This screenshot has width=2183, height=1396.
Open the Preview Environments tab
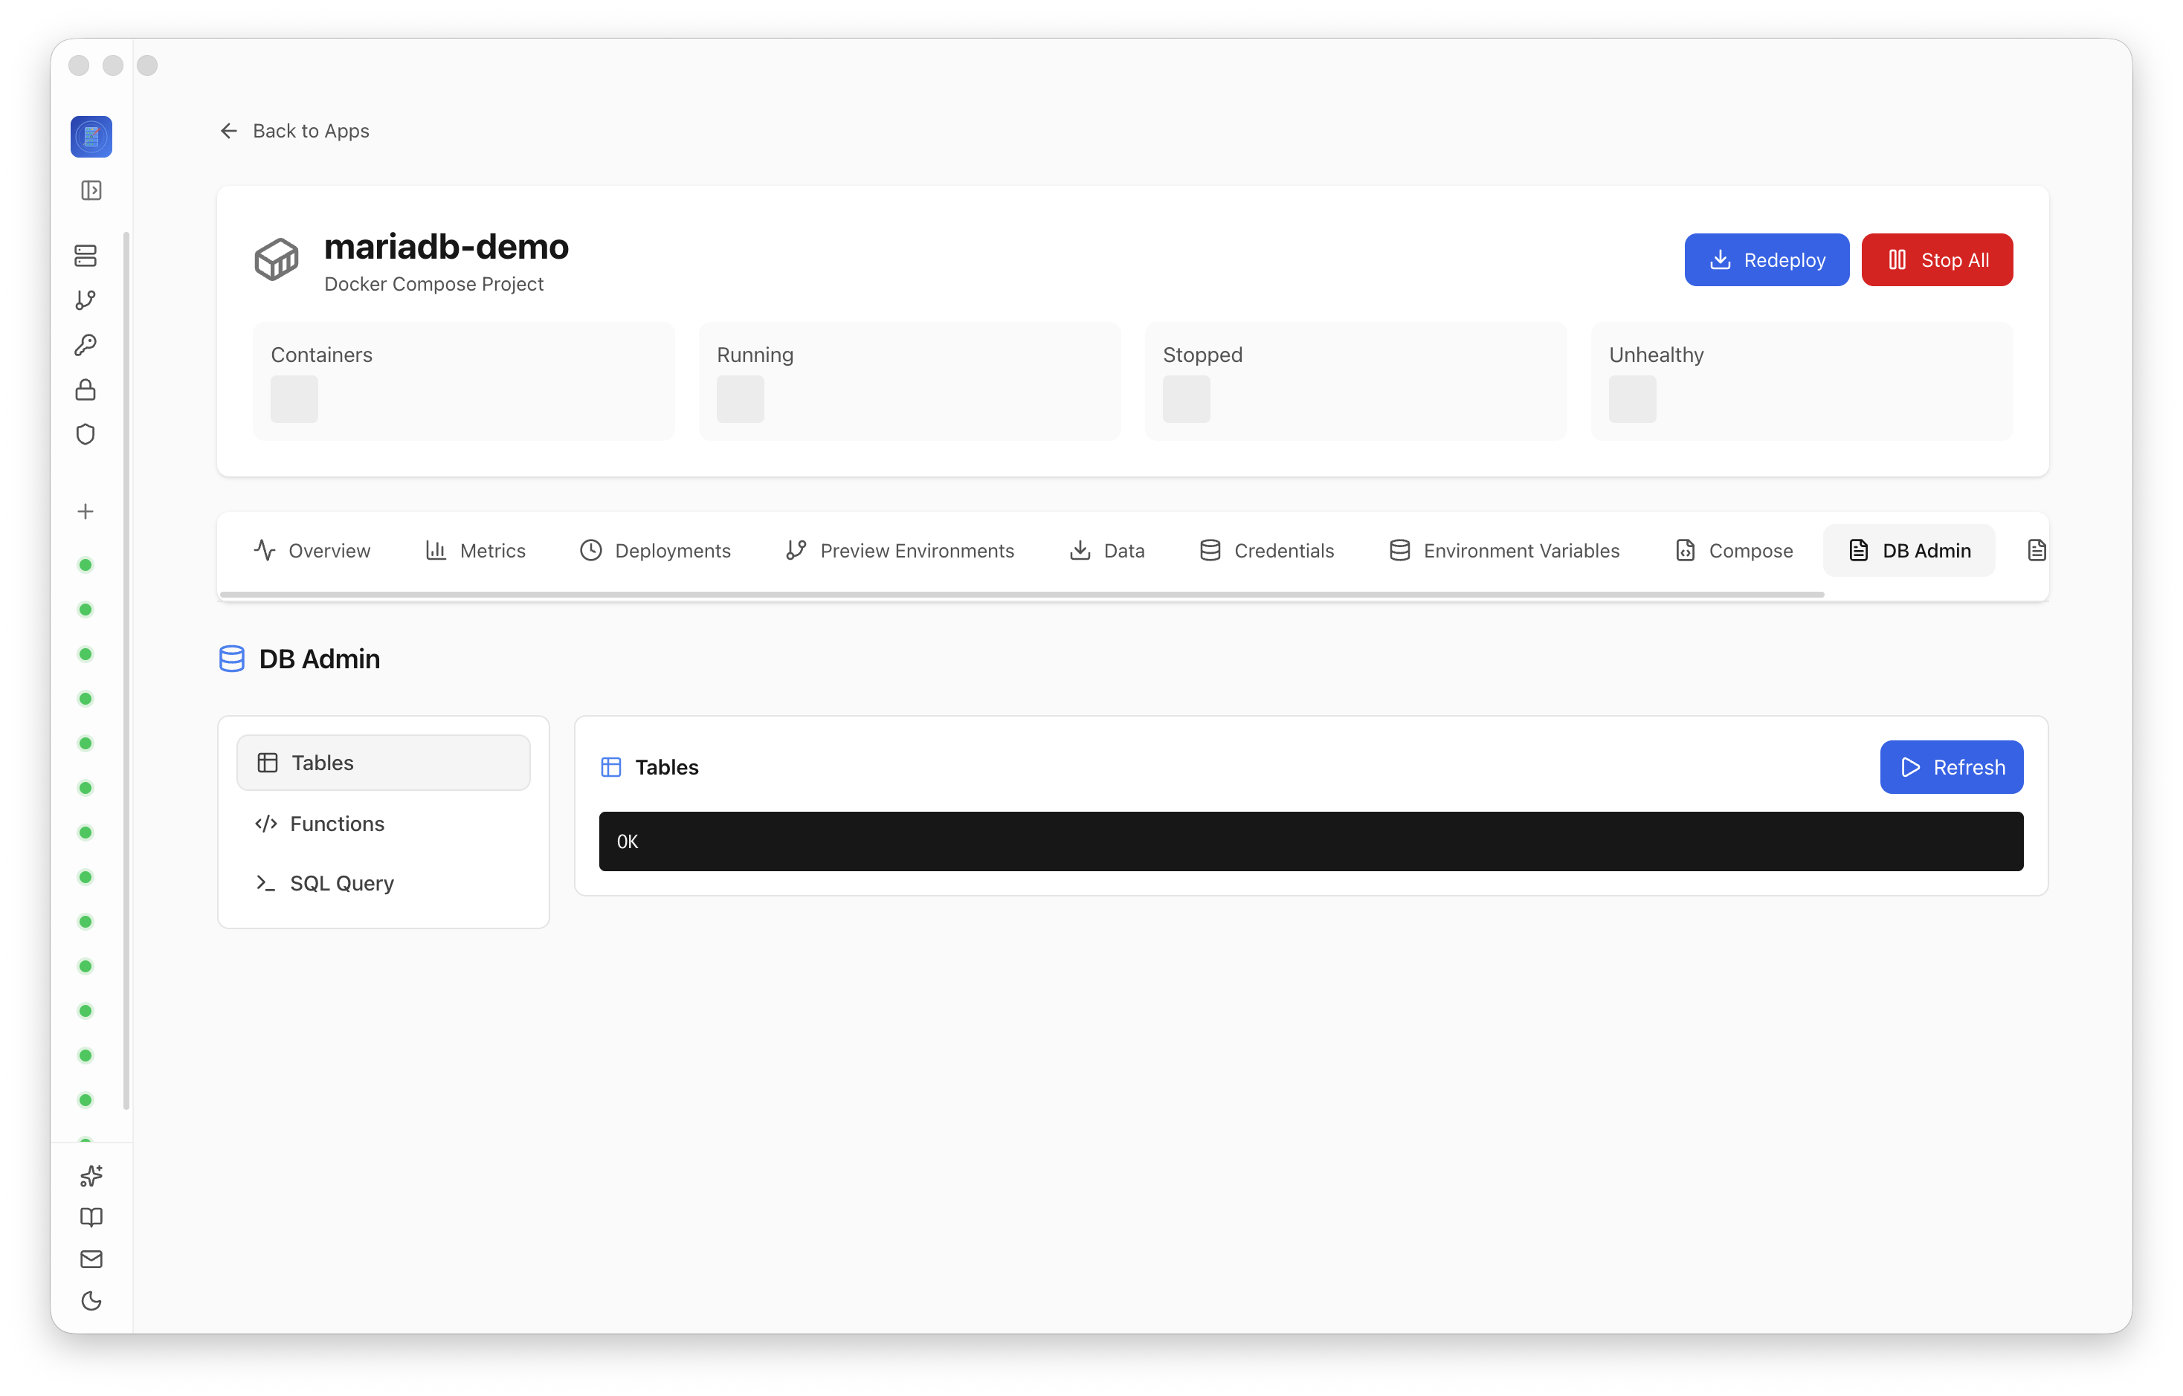(x=900, y=550)
